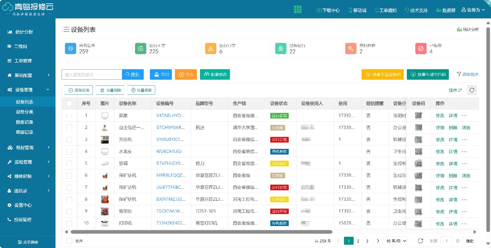Open the 10 条/页 page size dropdown
The image size is (491, 248).
pyautogui.click(x=396, y=241)
